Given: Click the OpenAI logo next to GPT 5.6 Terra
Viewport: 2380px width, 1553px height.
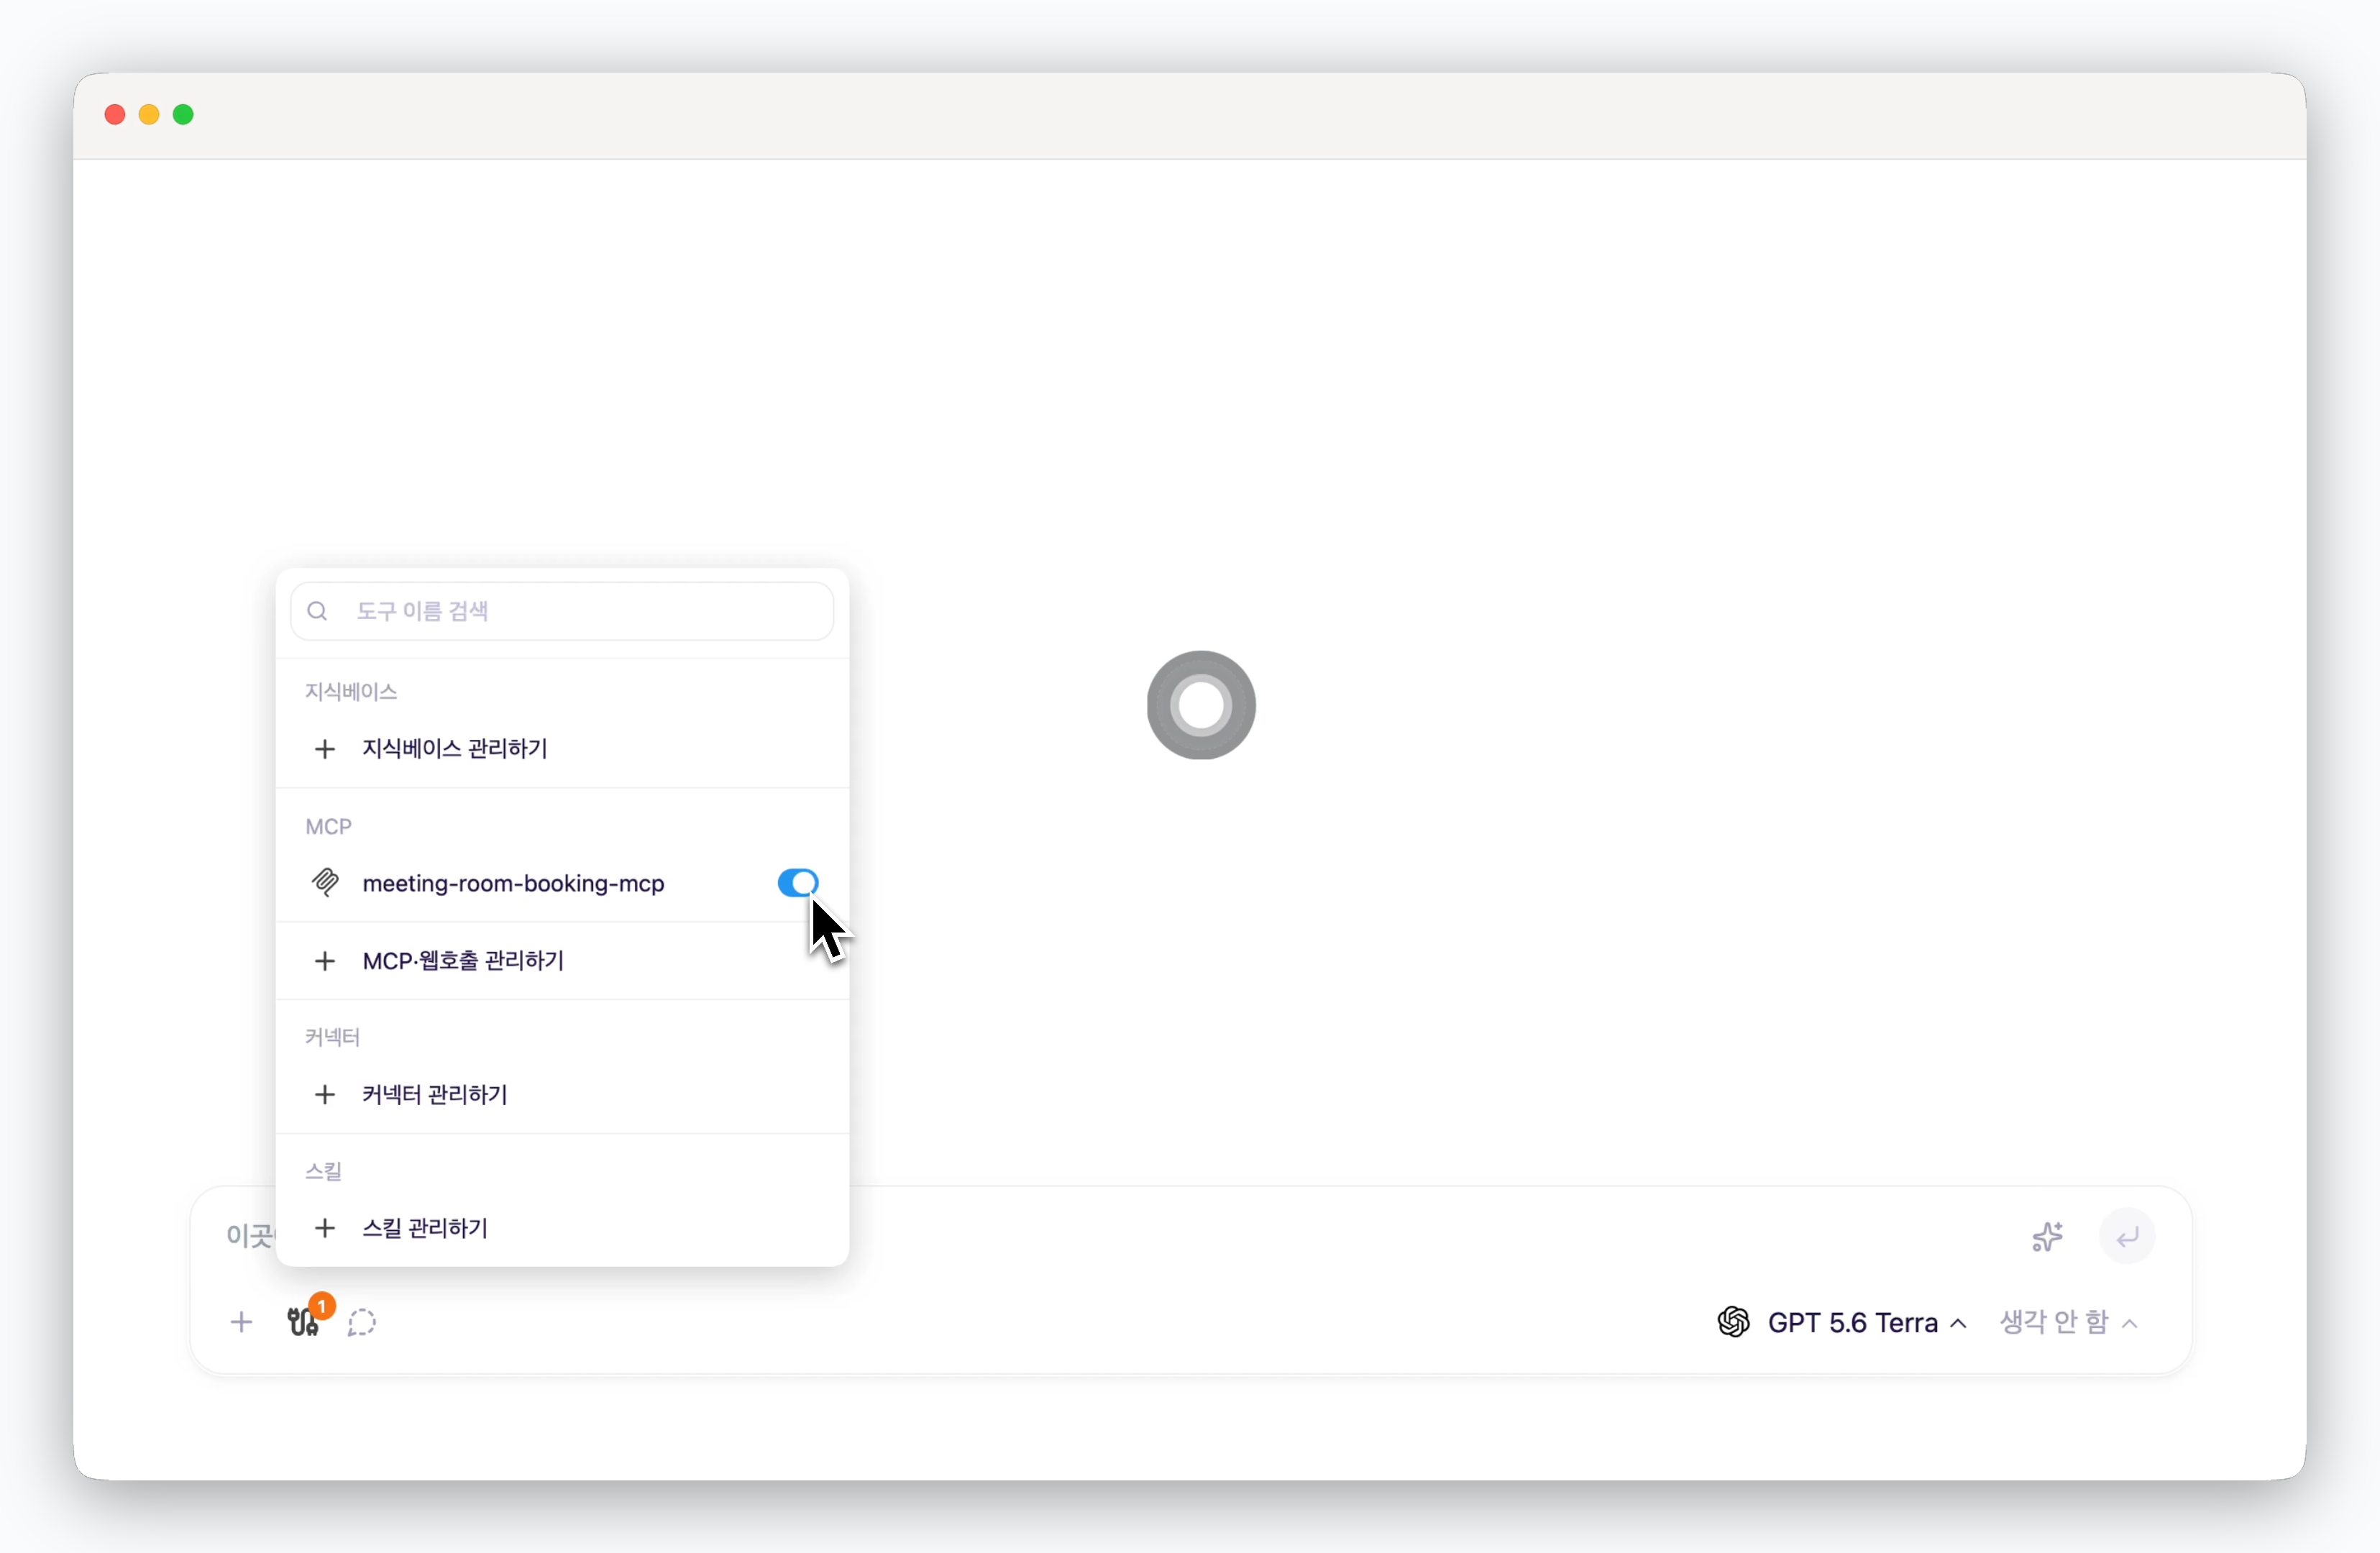Looking at the screenshot, I should (x=1733, y=1322).
